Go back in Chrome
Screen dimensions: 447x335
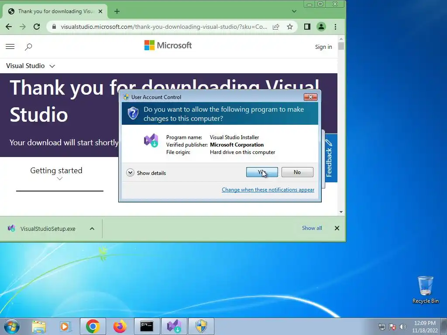click(x=9, y=27)
